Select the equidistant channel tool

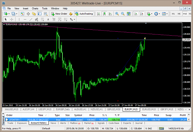point(36,20)
